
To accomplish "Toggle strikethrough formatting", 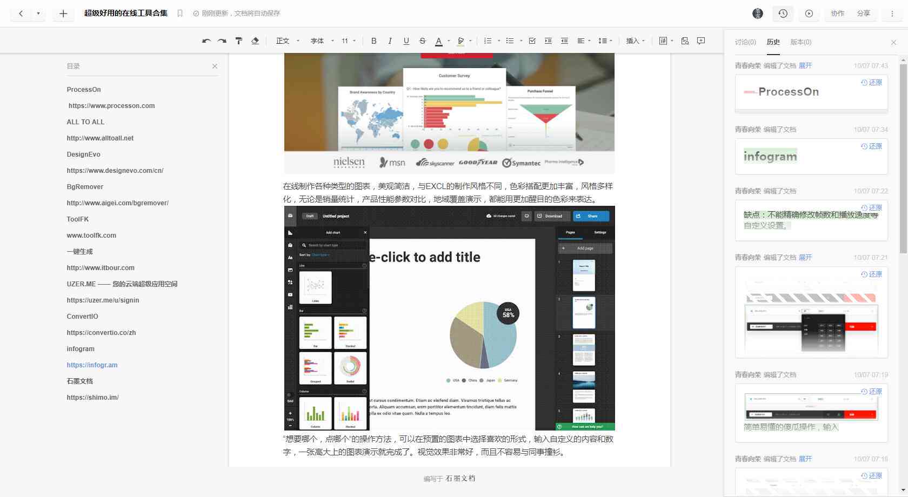I will click(422, 41).
